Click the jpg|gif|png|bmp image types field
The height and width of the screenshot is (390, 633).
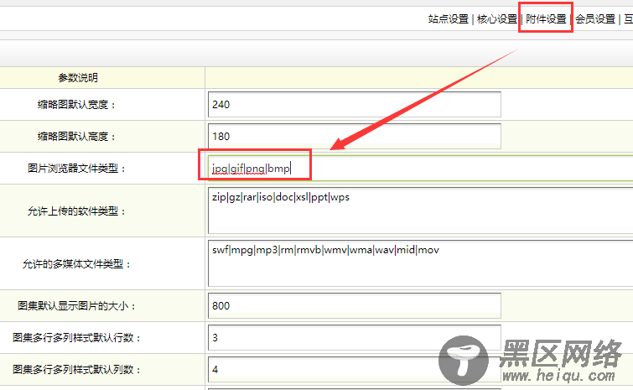pos(419,169)
